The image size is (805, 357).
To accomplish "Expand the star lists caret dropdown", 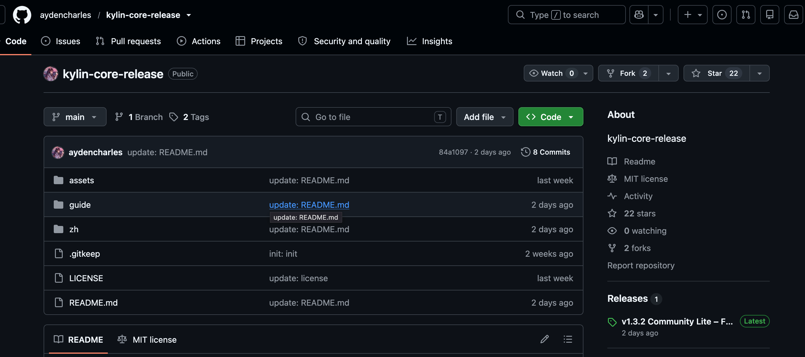I will [x=759, y=73].
